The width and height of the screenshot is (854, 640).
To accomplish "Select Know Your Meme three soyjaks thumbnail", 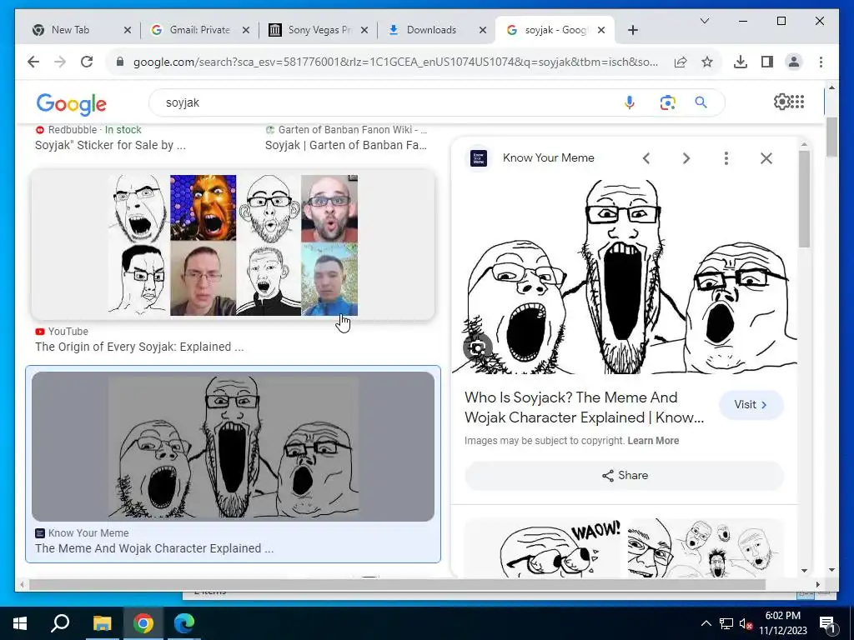I will click(x=234, y=447).
